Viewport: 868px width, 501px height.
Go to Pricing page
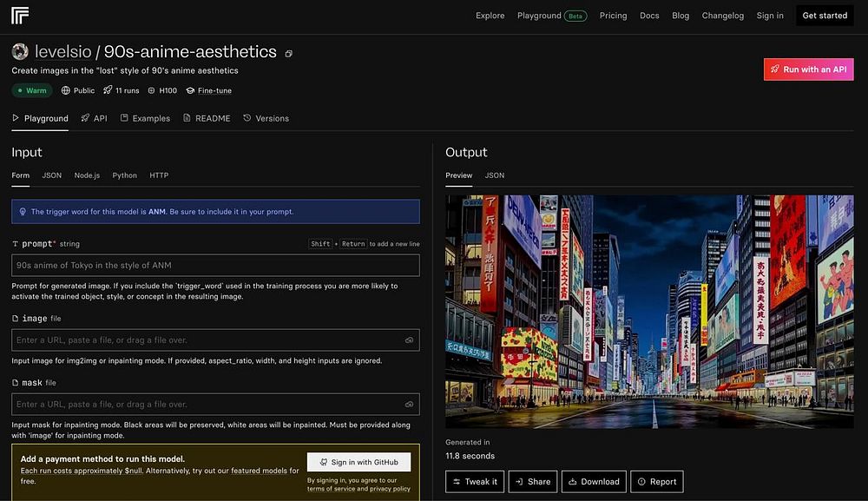click(x=613, y=16)
